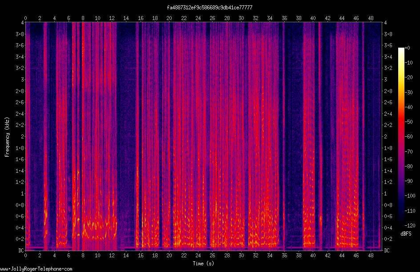This screenshot has height=272, width=420.
Task: Click the "-10" color scale value
Action: point(409,63)
